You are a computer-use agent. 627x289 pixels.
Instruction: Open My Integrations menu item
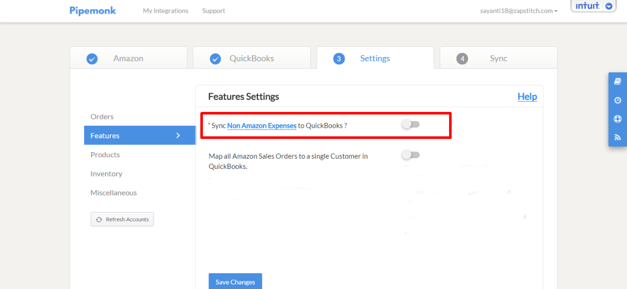point(166,11)
